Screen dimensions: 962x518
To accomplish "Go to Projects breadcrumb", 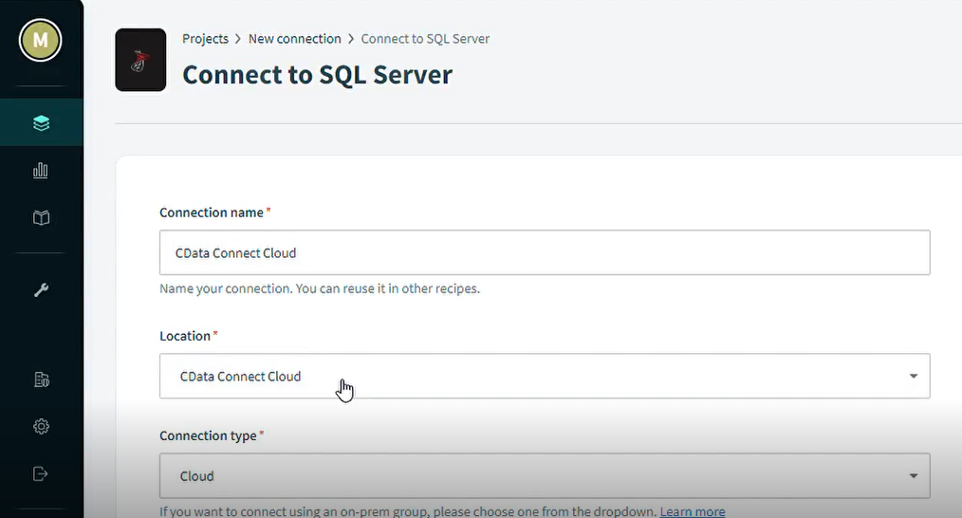I will pos(205,39).
